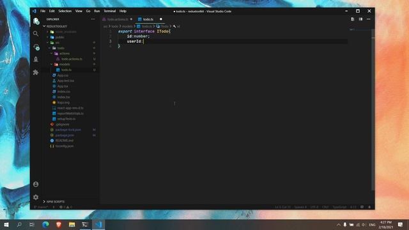
Task: Open the editor More Actions ellipsis
Action: tap(368, 19)
